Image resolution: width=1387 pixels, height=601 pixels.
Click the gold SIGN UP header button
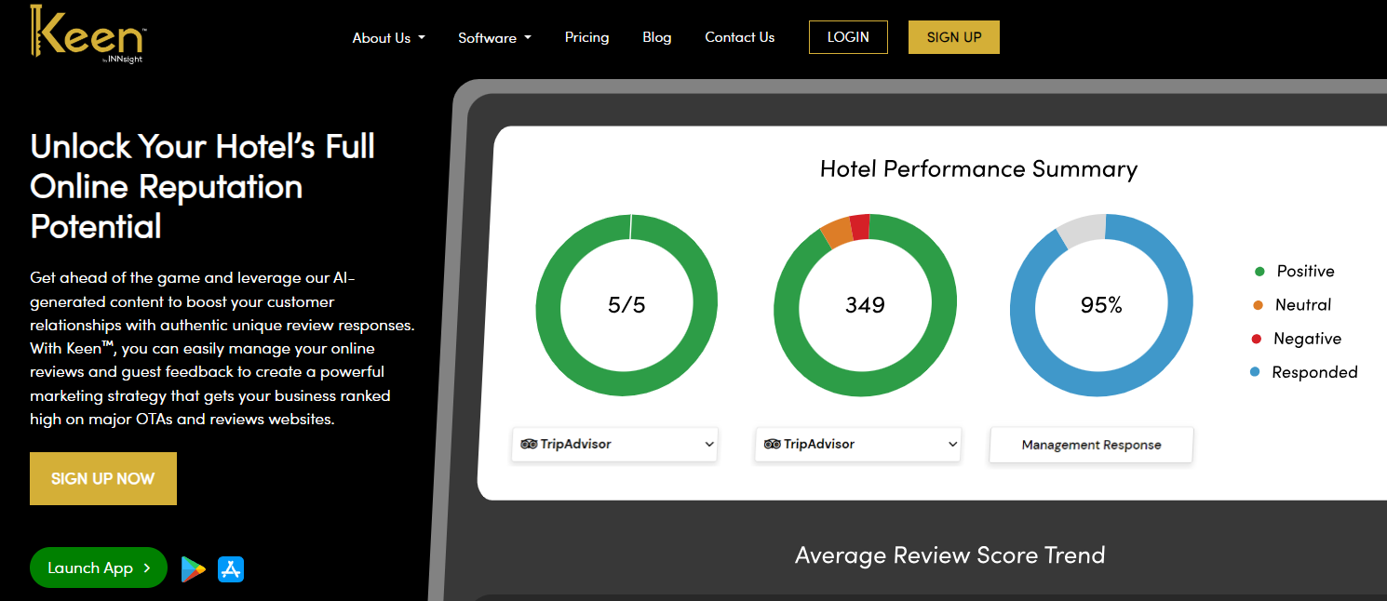954,37
